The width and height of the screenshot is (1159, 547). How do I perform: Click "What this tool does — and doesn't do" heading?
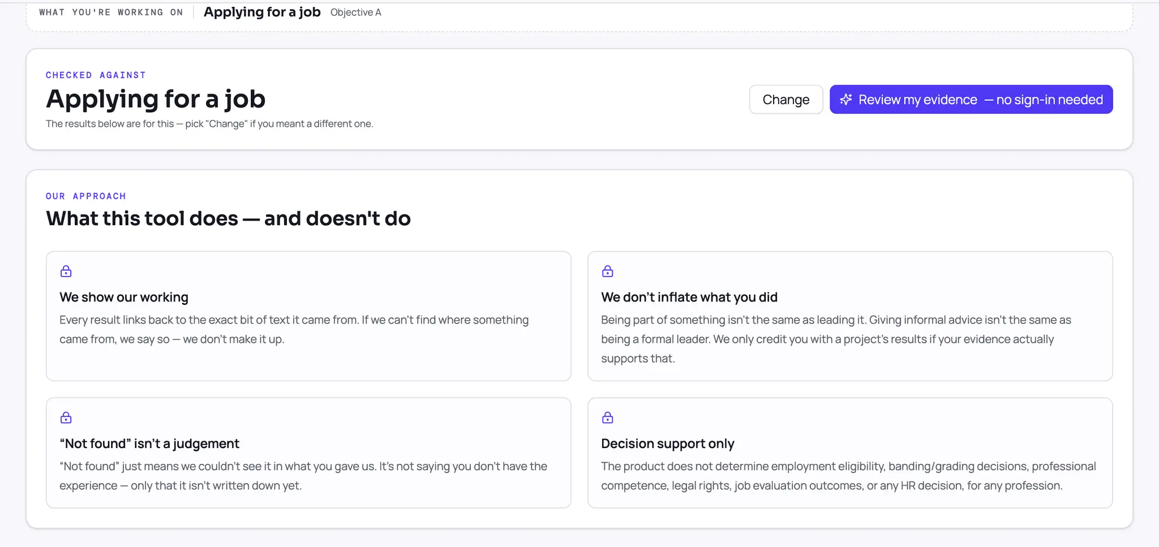click(228, 218)
